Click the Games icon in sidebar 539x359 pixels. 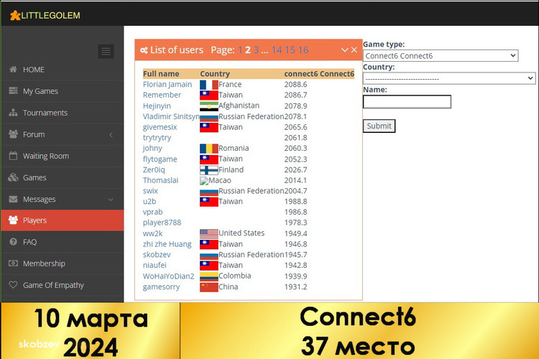(13, 177)
